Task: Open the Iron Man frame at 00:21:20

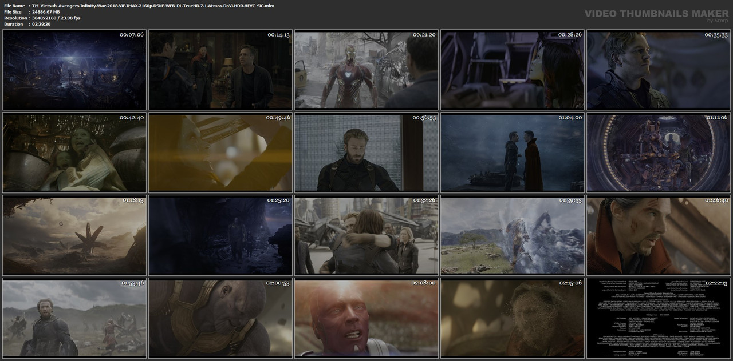Action: point(366,70)
